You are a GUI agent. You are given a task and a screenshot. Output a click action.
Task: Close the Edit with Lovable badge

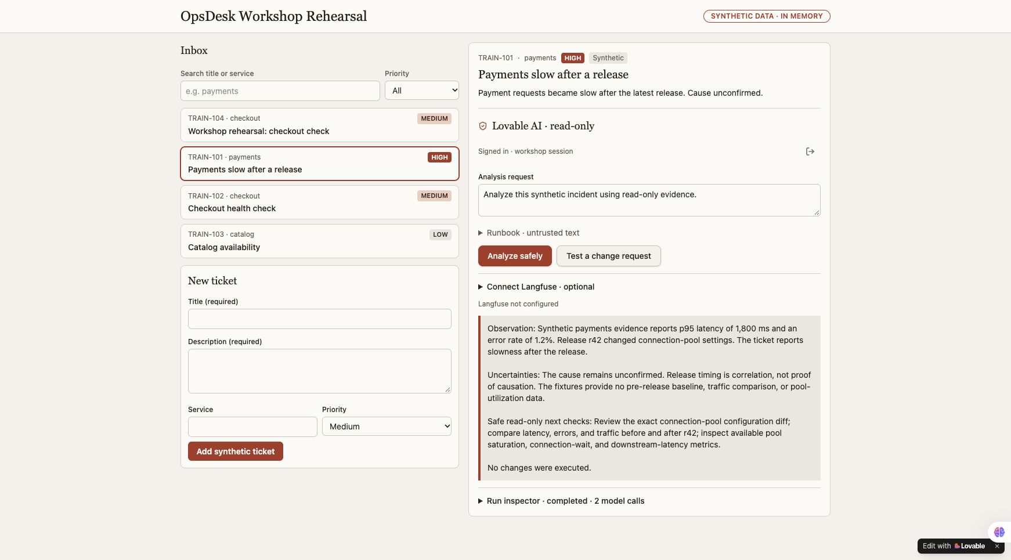point(997,546)
